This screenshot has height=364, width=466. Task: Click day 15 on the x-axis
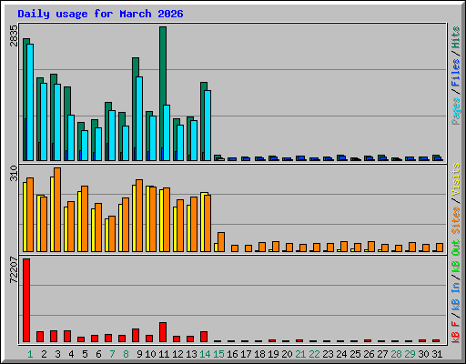coord(218,354)
